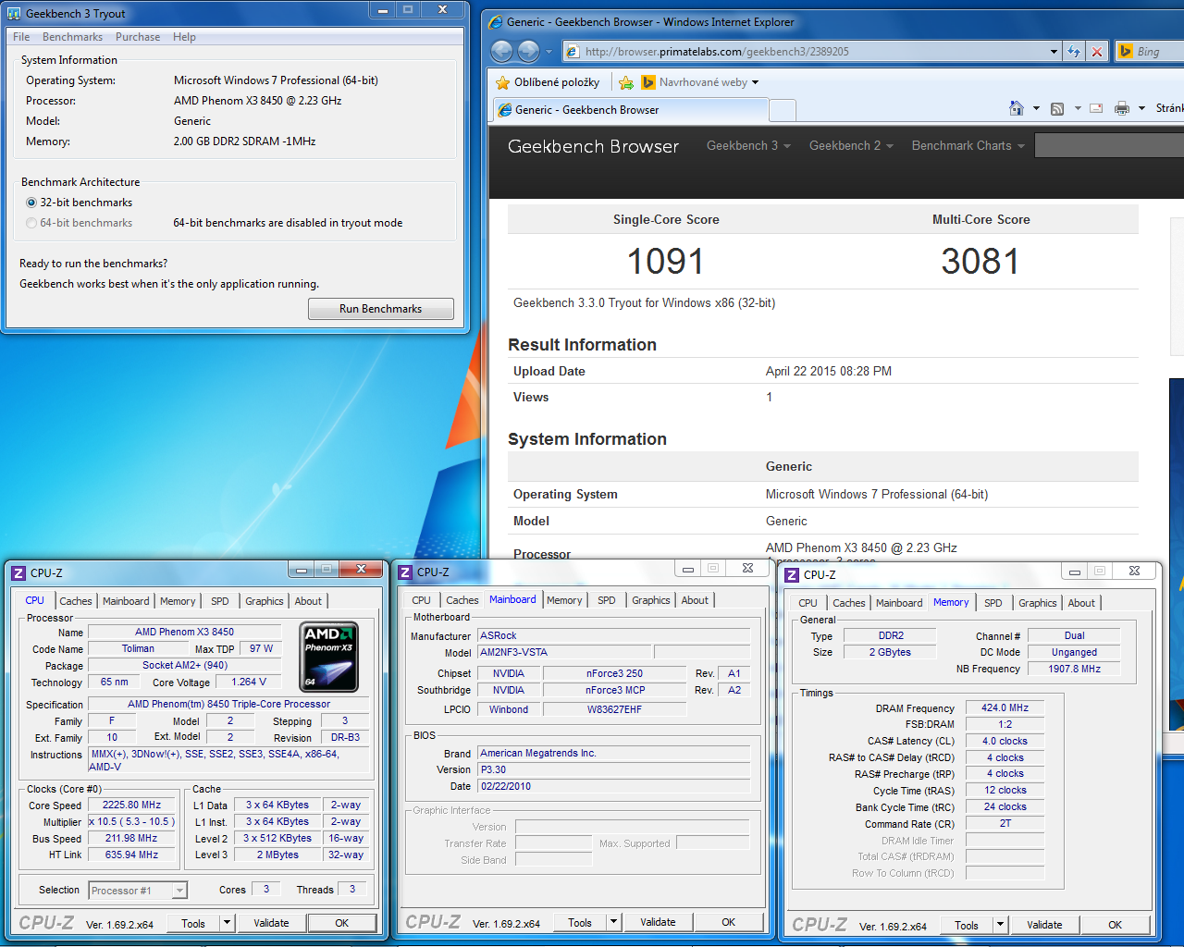Select the Generic - Geekbench Browser IE tab
The image size is (1184, 947).
pyautogui.click(x=630, y=109)
